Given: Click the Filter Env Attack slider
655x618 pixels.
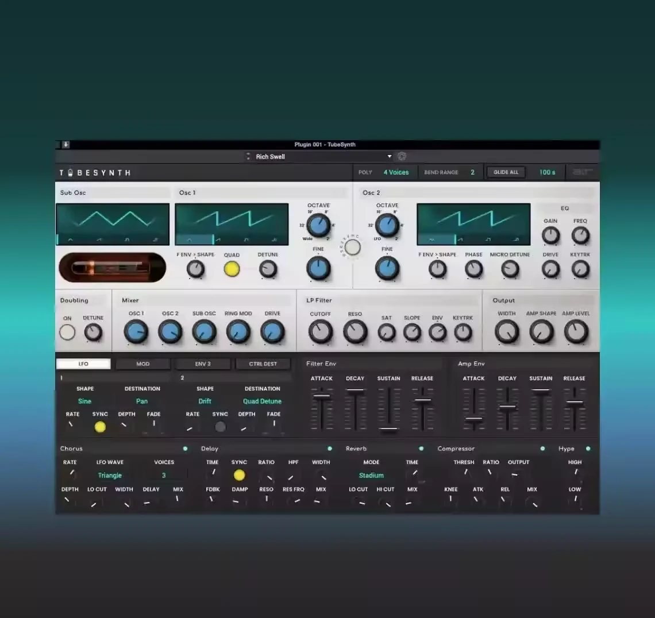Looking at the screenshot, I should (321, 396).
